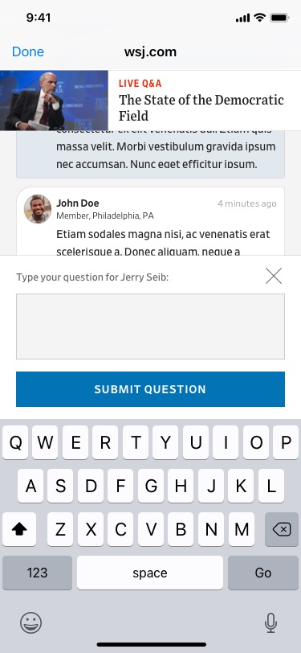Tap the wsj.com address title
Image resolution: width=301 pixels, height=653 pixels.
[x=151, y=51]
